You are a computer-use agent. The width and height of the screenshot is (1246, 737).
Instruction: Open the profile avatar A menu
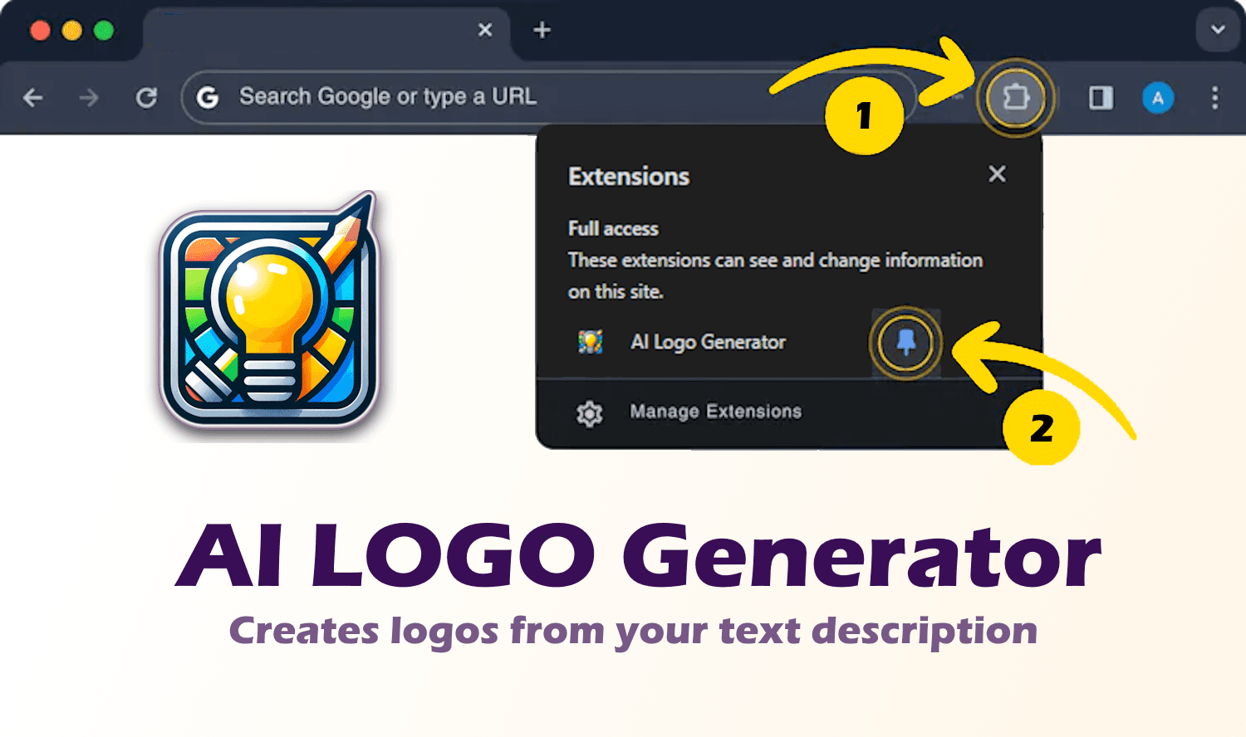pyautogui.click(x=1158, y=98)
